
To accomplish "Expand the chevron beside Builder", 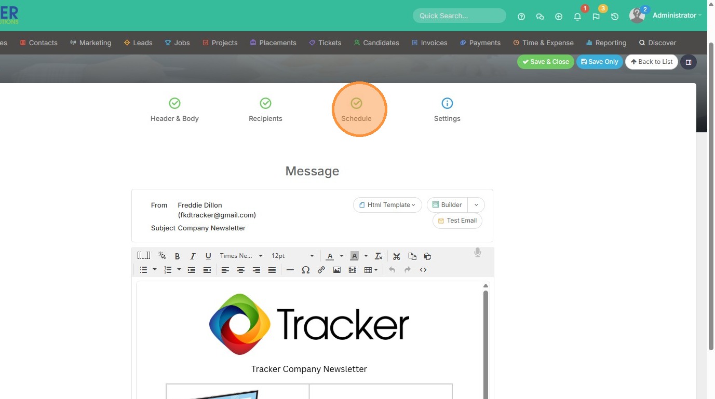I will [x=476, y=205].
